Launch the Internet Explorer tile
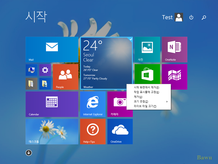218x164 pixels. click(x=93, y=104)
